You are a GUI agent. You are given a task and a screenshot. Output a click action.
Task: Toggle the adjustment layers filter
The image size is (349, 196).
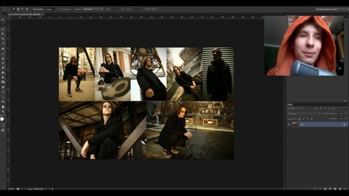[x=321, y=108]
